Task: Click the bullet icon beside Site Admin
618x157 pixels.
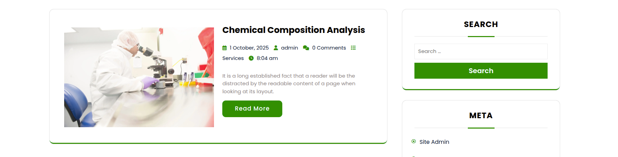Action: 413,141
